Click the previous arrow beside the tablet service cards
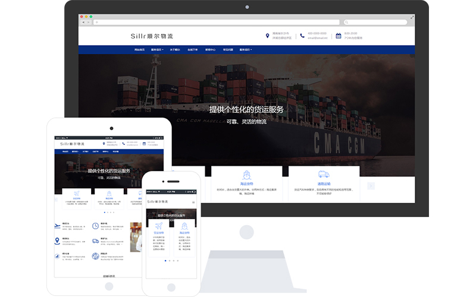 (x=56, y=200)
